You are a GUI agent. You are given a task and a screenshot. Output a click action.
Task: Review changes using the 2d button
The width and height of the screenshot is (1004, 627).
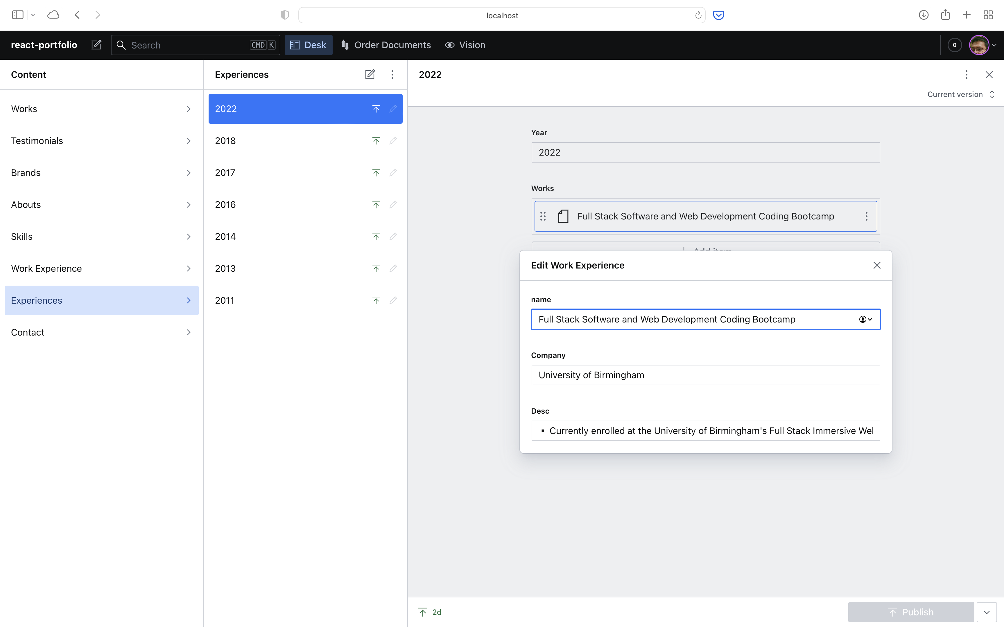coord(429,612)
